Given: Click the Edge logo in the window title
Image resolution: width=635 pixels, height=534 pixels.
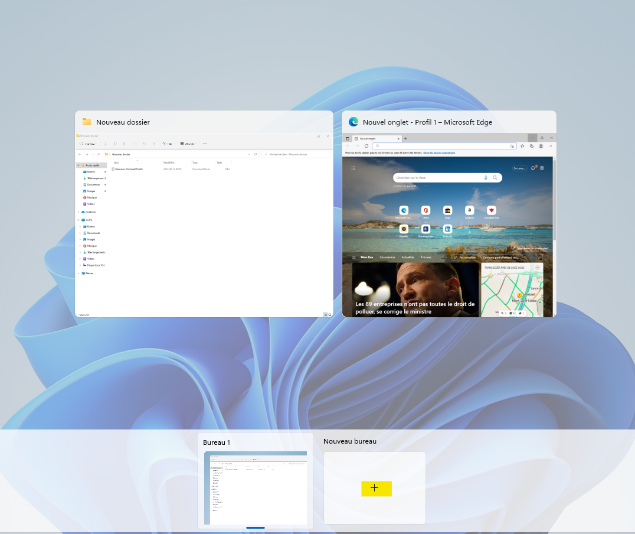Looking at the screenshot, I should [353, 122].
